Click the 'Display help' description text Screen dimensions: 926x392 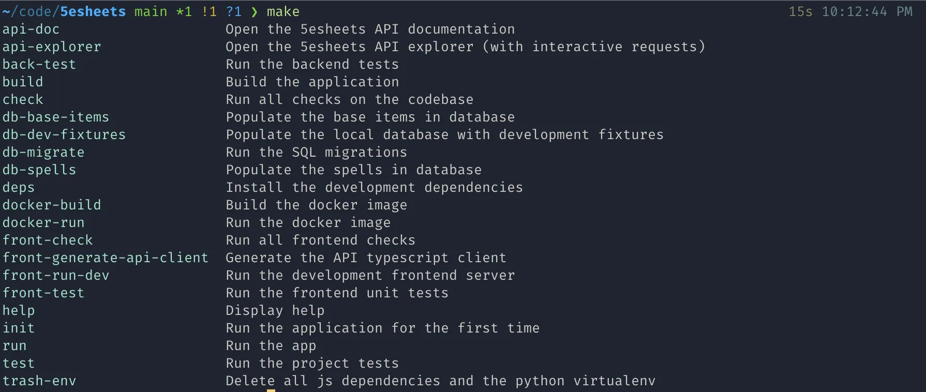click(275, 311)
